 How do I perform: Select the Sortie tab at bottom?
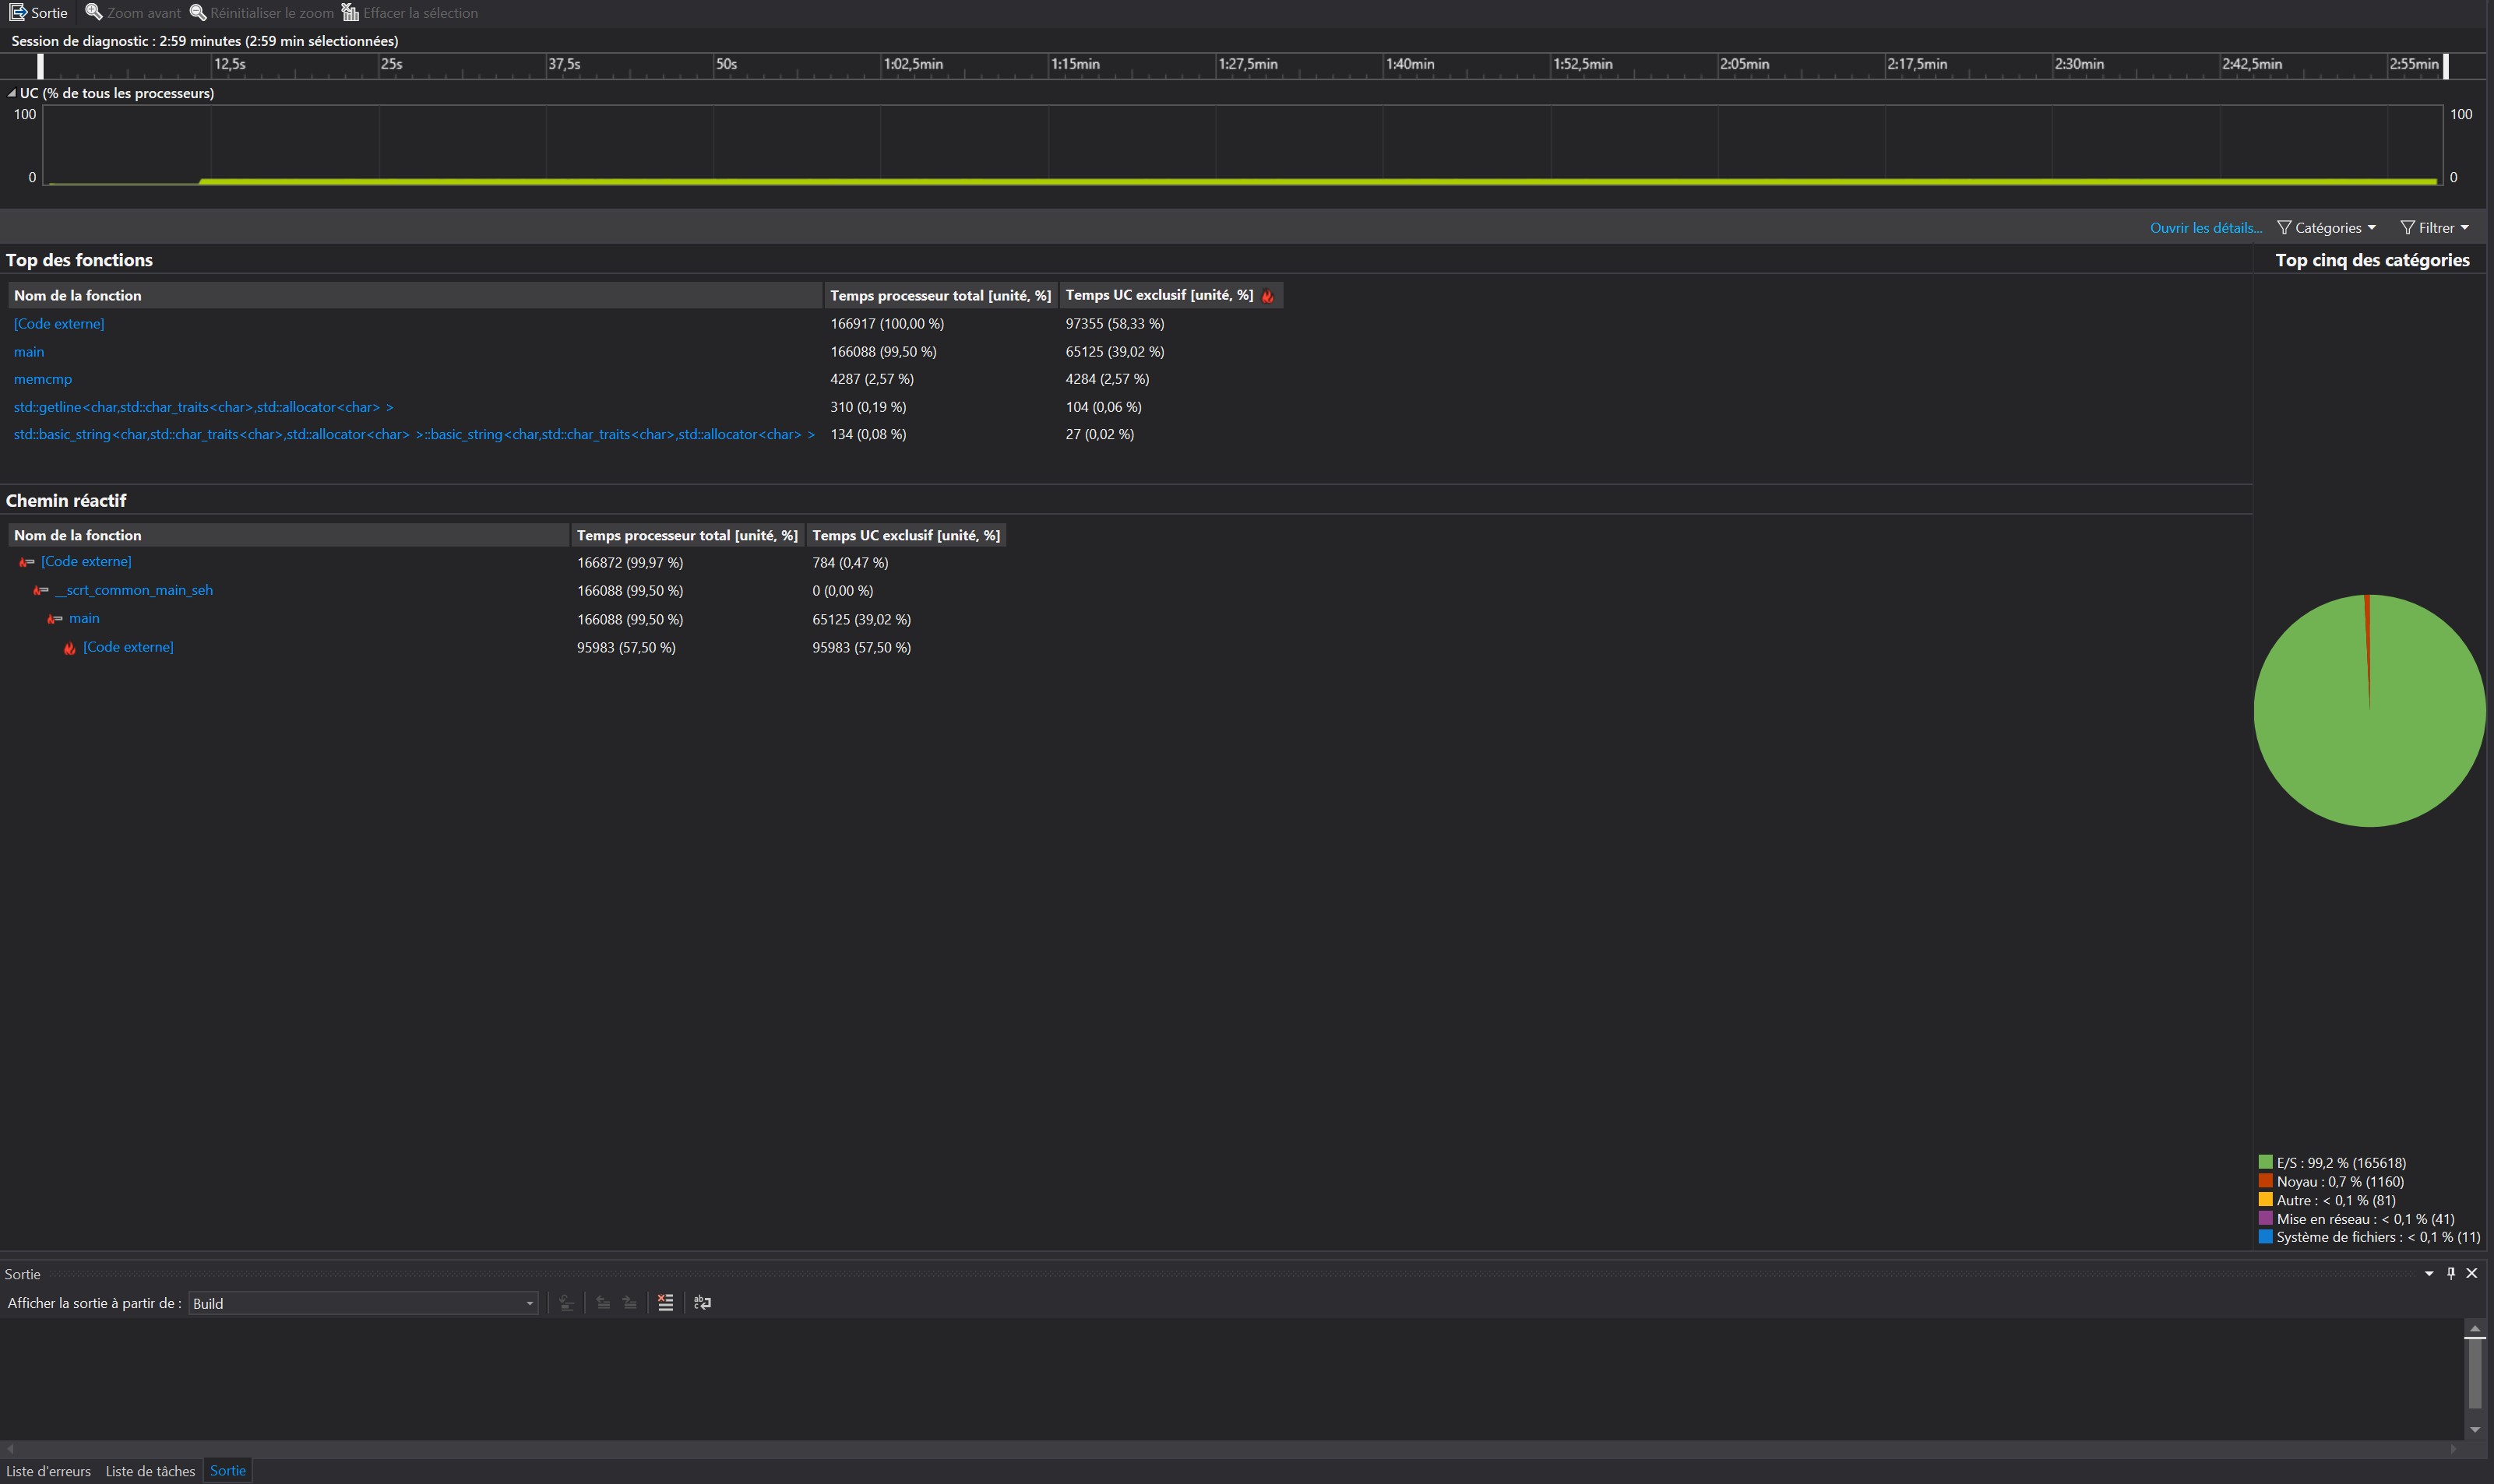[228, 1470]
